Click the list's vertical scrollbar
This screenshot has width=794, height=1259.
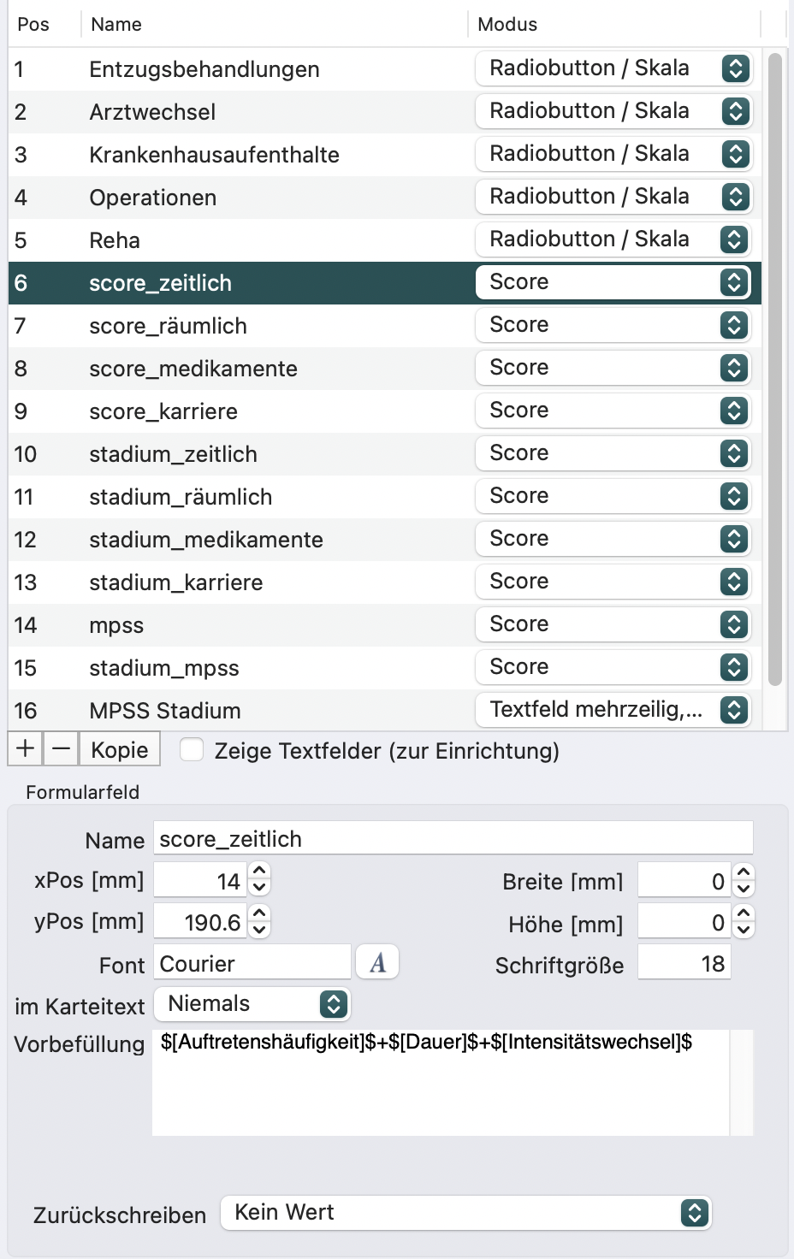tap(775, 369)
